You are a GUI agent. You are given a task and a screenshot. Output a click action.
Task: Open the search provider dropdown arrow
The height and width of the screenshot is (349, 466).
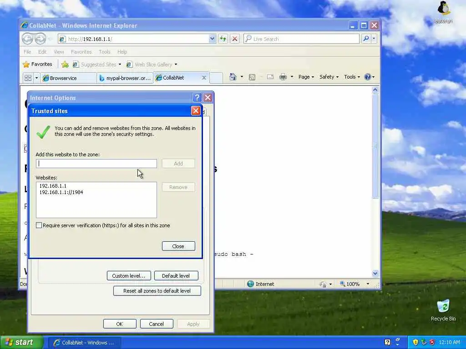[x=374, y=39]
